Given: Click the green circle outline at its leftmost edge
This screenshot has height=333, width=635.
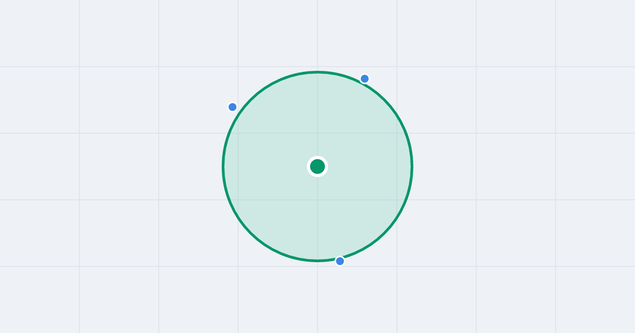Looking at the screenshot, I should click(223, 166).
